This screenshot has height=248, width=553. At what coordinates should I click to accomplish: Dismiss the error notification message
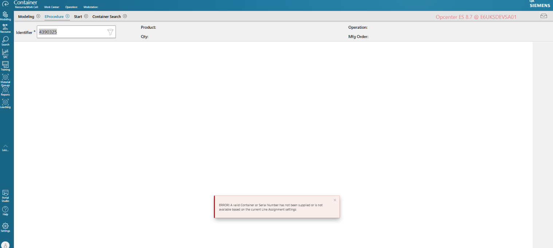point(335,200)
